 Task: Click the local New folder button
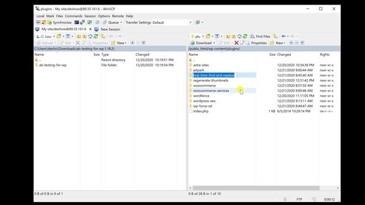click(x=119, y=43)
